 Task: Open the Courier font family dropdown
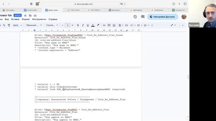(x=52, y=25)
